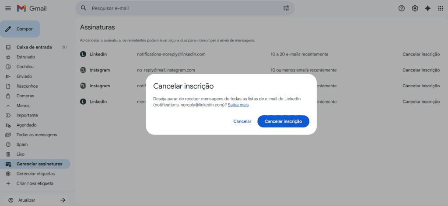
Task: Cancel subscription for no-reply@mail.instagram.com row
Action: pos(421,70)
